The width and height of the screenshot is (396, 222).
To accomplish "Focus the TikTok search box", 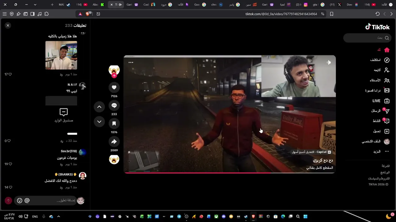I will click(367, 38).
